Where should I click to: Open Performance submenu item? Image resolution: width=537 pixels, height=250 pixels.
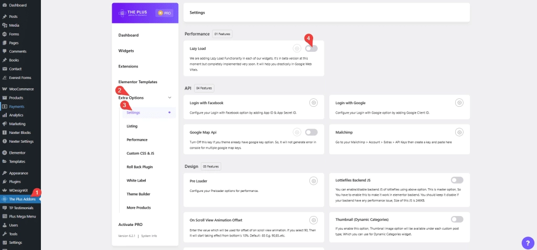137,140
